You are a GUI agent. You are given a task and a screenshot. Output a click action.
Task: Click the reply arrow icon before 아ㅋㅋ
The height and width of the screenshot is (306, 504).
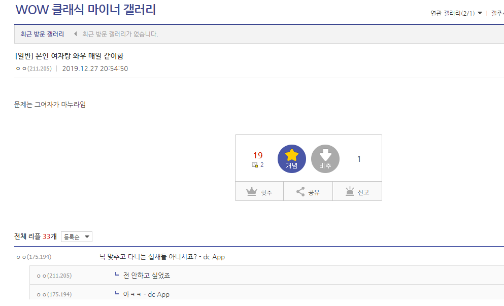click(x=117, y=293)
